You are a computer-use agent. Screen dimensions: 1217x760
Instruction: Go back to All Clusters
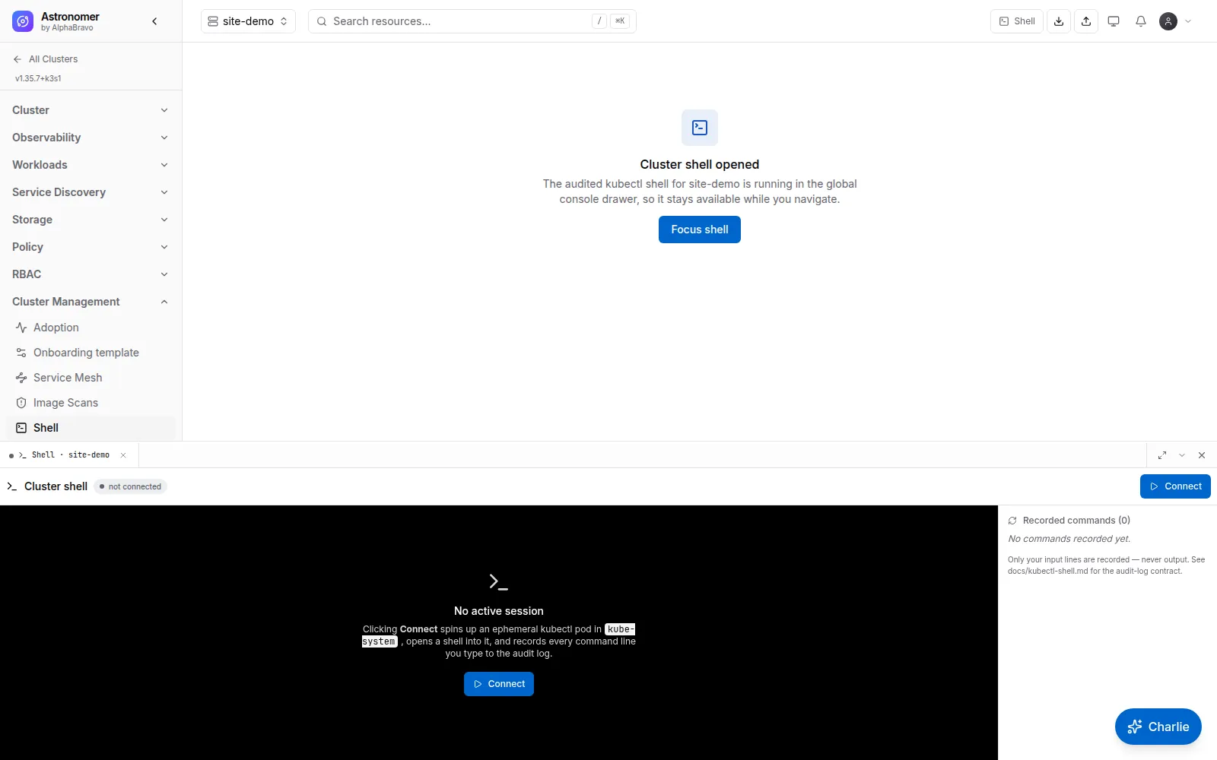pyautogui.click(x=46, y=59)
